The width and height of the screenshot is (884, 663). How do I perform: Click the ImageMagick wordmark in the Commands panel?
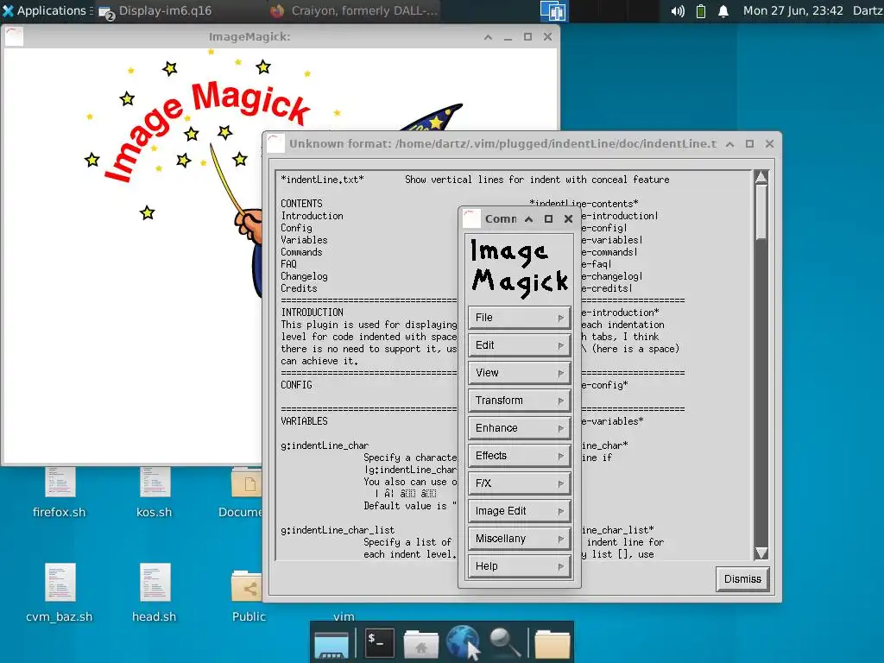point(519,268)
